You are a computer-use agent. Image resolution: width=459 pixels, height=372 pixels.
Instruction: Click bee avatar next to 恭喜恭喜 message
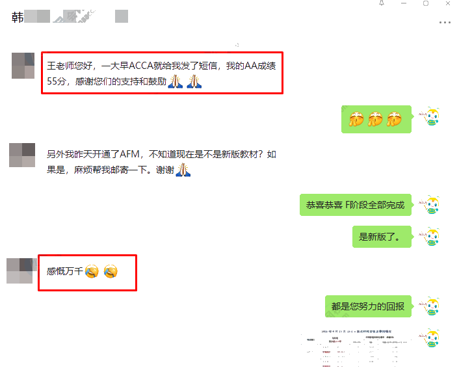[430, 205]
